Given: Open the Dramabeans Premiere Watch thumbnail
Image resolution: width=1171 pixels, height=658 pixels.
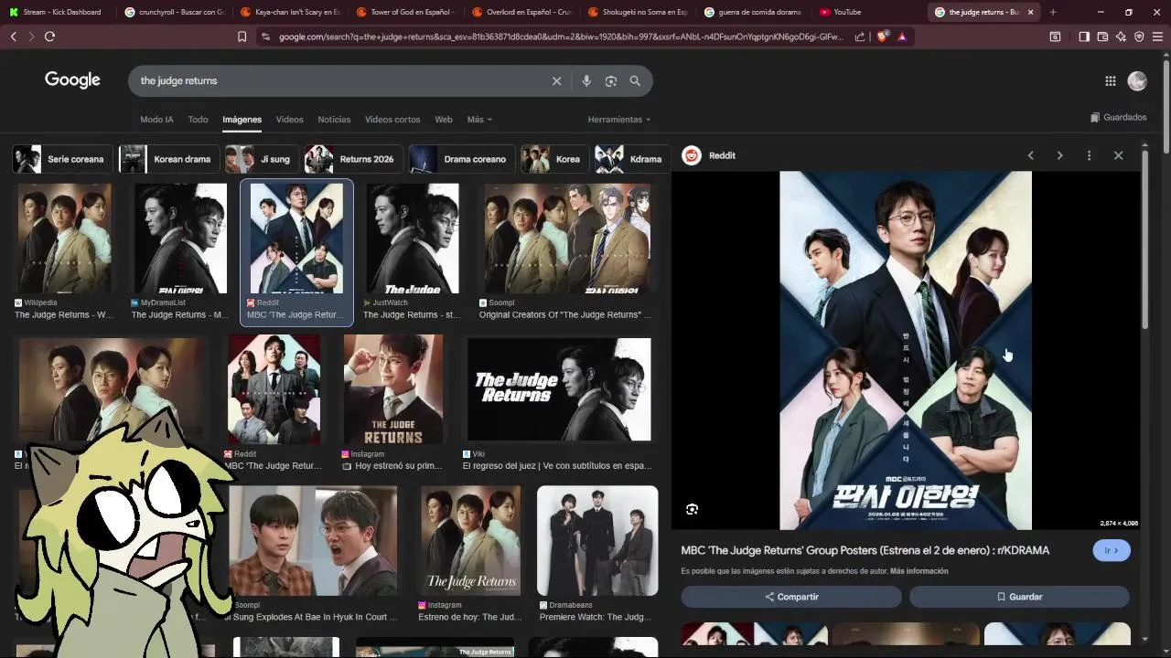Looking at the screenshot, I should point(597,541).
